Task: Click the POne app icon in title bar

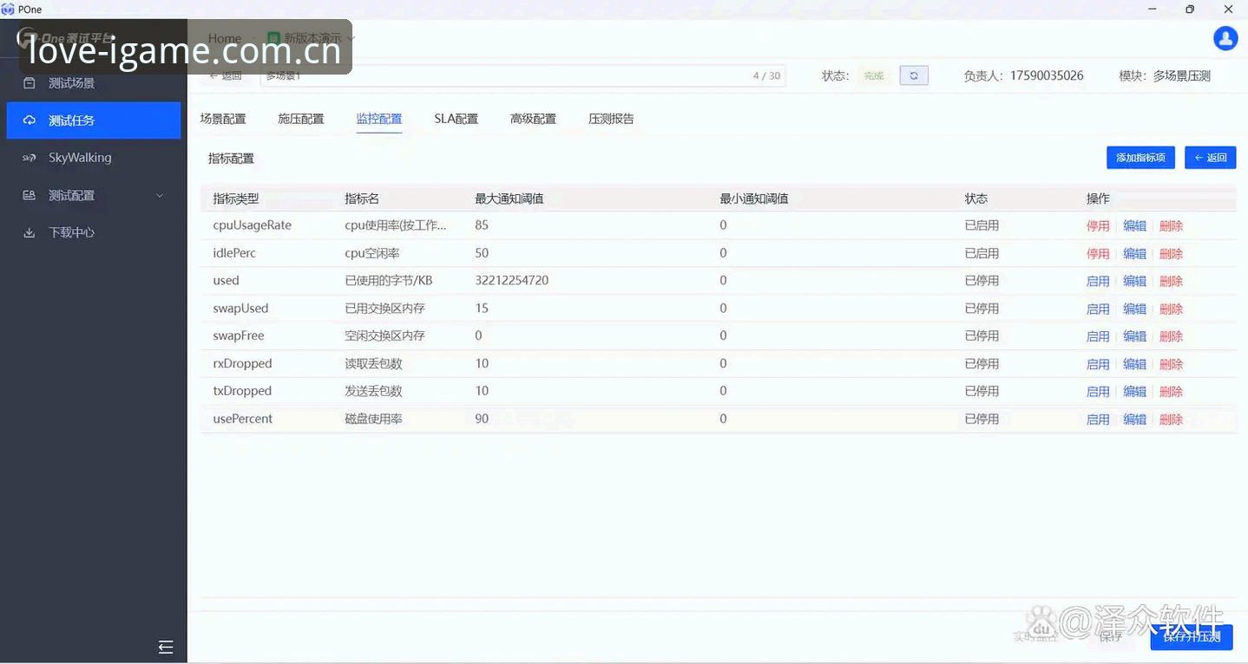Action: pos(8,10)
